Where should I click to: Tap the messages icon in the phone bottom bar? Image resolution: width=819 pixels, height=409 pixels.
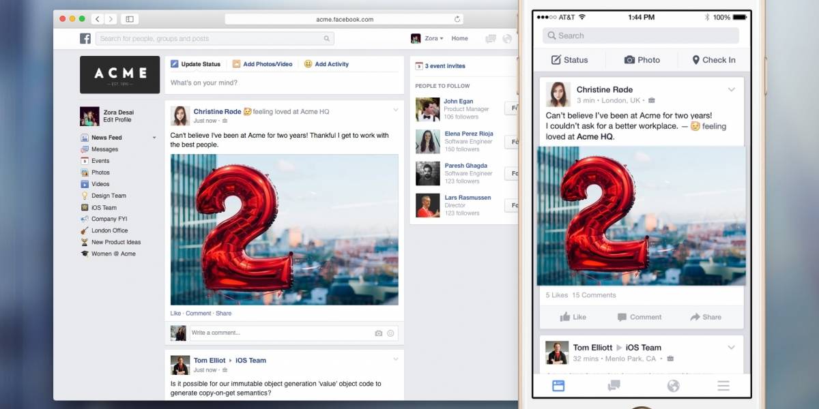click(614, 386)
